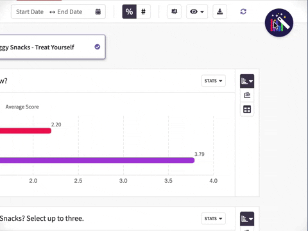308x231 pixels.
Task: Expand the STATS dropdown for Snacks question
Action: point(213,219)
